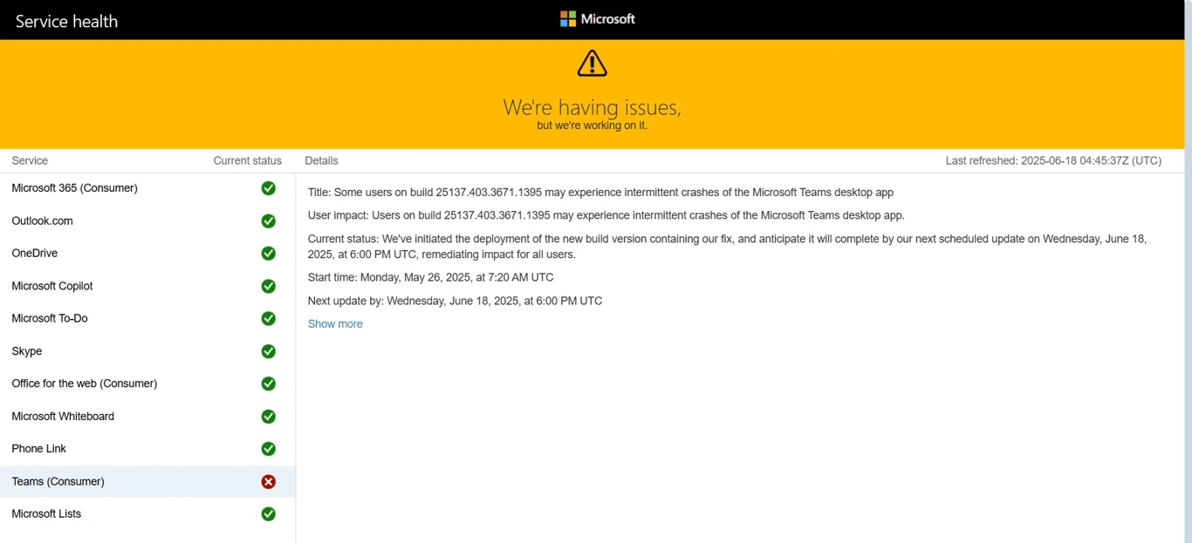Click green status check for Outlook.com

tap(269, 221)
